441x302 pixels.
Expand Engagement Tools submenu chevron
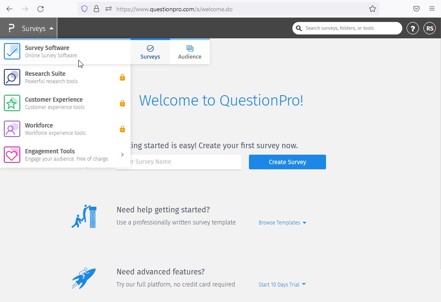[122, 155]
